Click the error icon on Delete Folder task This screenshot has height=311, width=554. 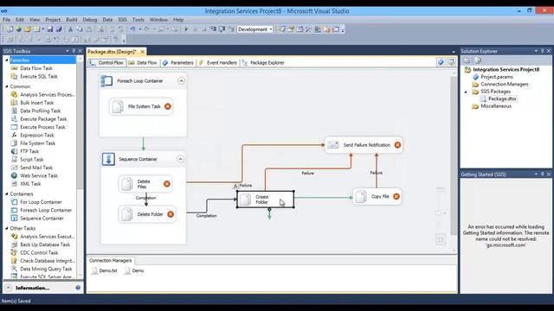(171, 214)
